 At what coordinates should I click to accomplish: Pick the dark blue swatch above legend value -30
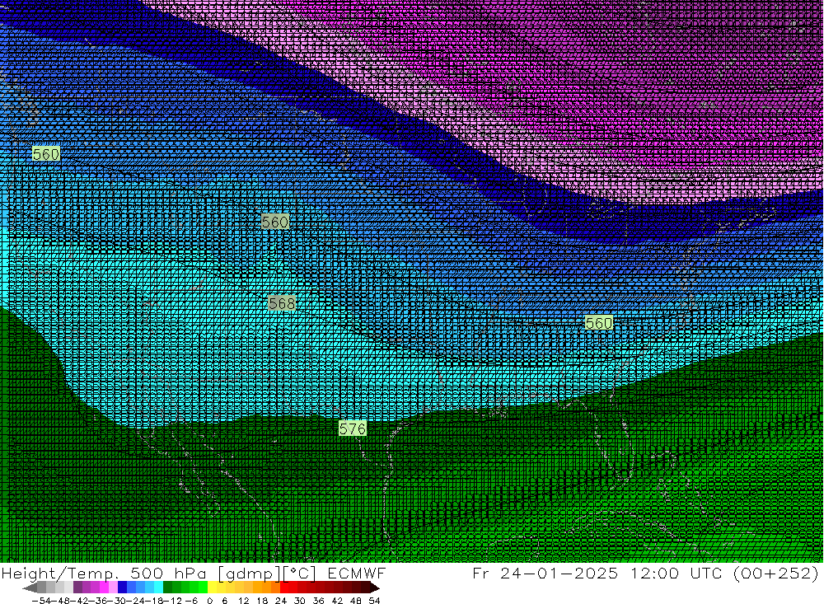[122, 588]
